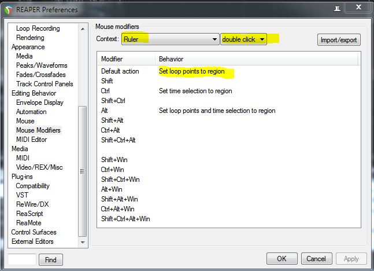The image size is (374, 271).
Task: Click the Behavior column header
Action: tap(257, 59)
